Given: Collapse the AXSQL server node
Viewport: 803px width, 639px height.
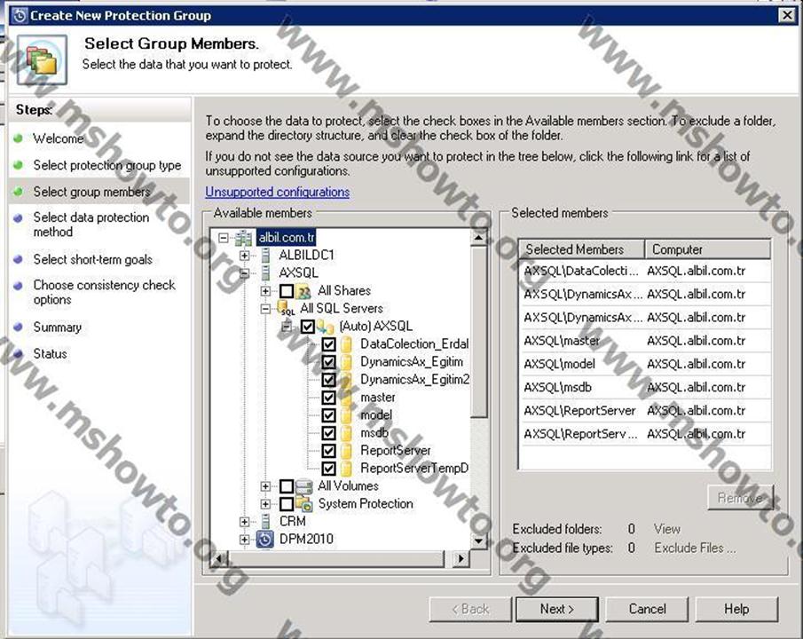Looking at the screenshot, I should [x=244, y=273].
